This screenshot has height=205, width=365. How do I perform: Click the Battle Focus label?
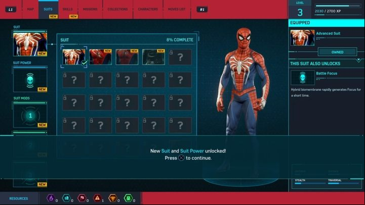point(327,73)
